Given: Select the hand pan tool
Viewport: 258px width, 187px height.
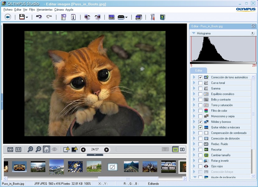Looking at the screenshot, I should coord(46,150).
